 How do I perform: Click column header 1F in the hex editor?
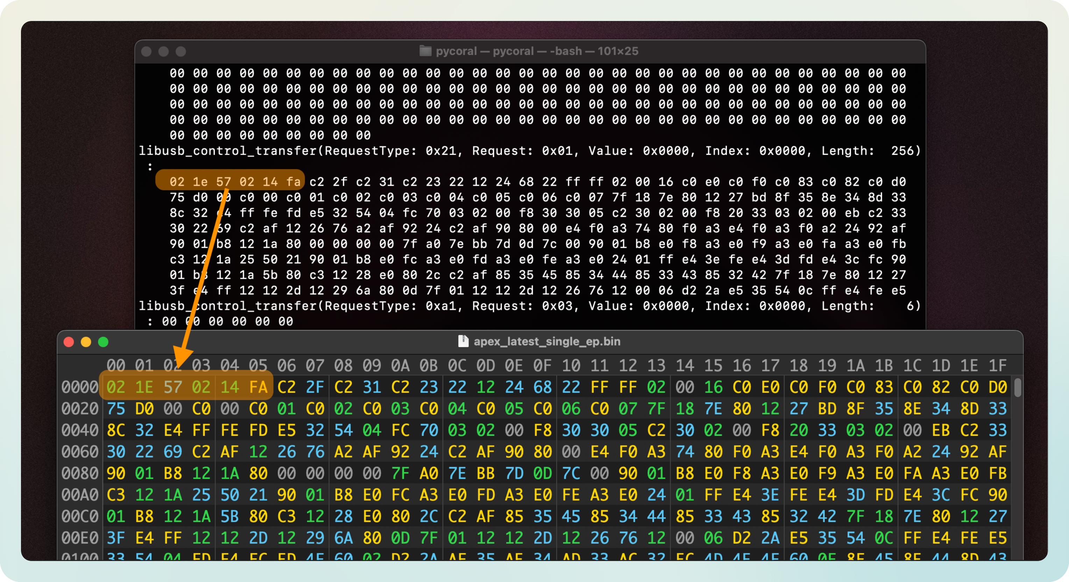998,365
